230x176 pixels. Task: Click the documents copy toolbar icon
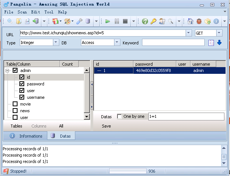(19, 21)
